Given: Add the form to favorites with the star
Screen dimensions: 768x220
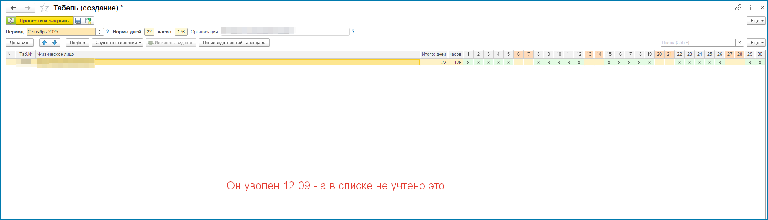Looking at the screenshot, I should 44,8.
